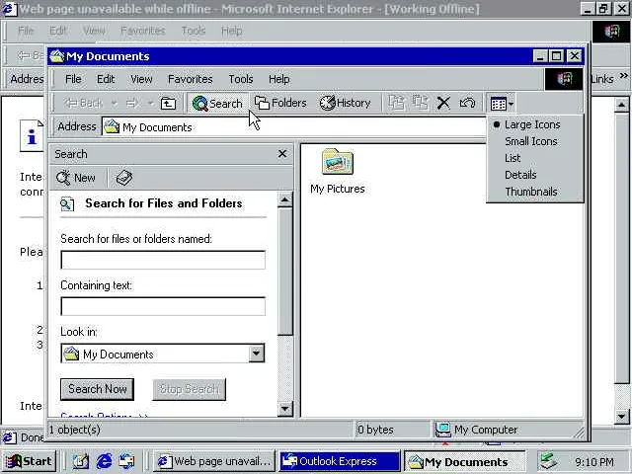Click the My Computer zone in status bar
This screenshot has height=474, width=632.
tap(476, 430)
